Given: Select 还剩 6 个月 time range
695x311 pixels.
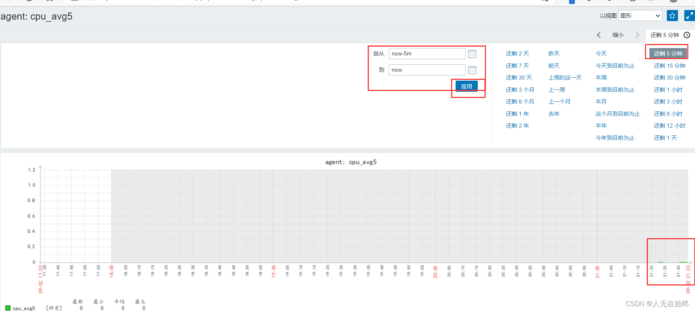Looking at the screenshot, I should (x=520, y=101).
